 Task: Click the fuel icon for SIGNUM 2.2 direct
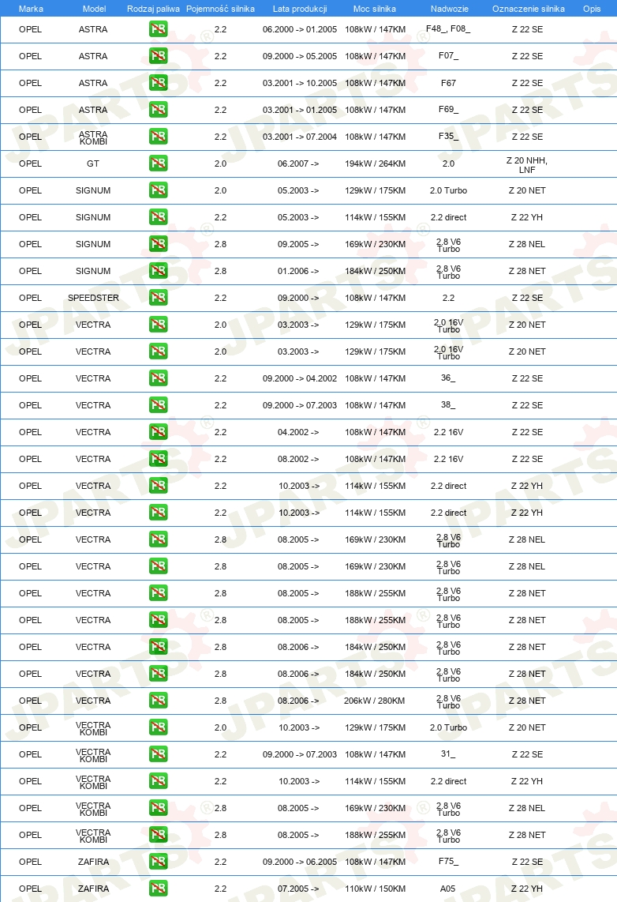click(158, 217)
